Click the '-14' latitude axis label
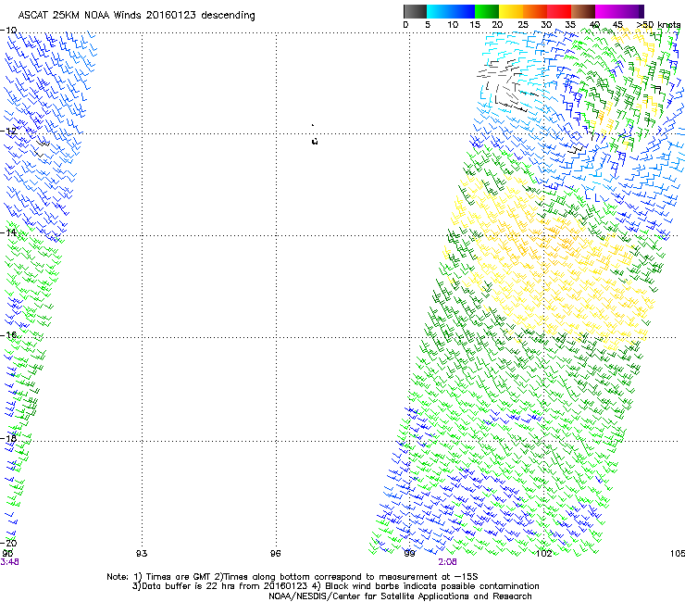This screenshot has width=685, height=602. click(x=8, y=232)
